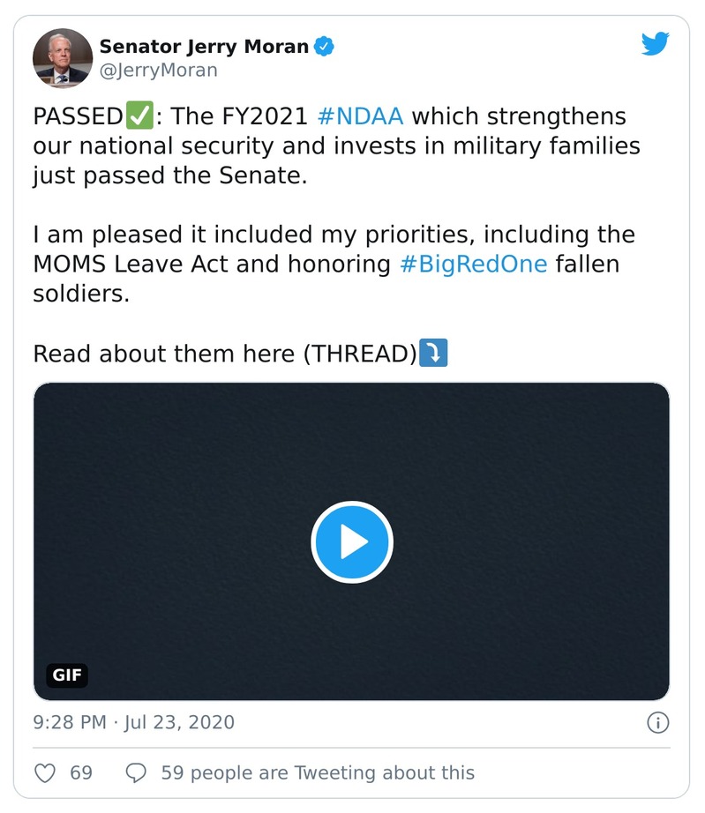
Task: Play the GIF with the play button
Action: tap(351, 542)
